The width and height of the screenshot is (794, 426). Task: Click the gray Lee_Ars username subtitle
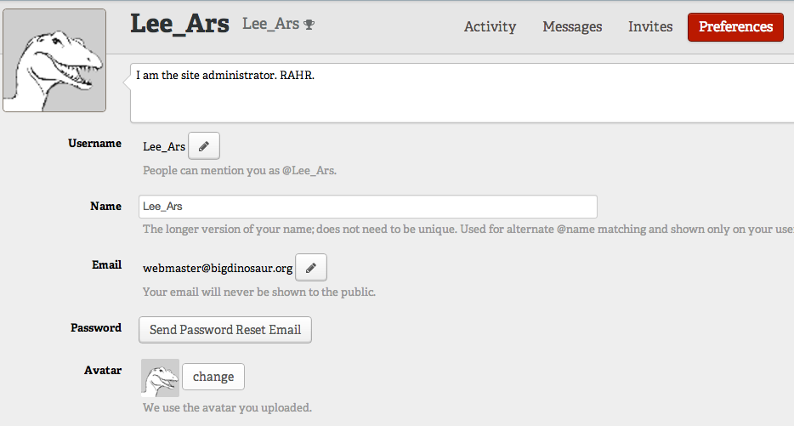[271, 24]
